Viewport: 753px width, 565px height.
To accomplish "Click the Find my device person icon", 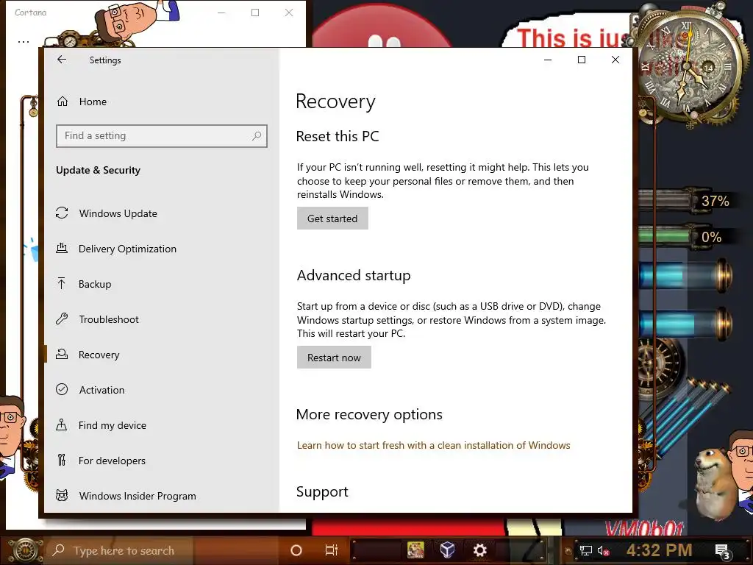I will tap(62, 424).
